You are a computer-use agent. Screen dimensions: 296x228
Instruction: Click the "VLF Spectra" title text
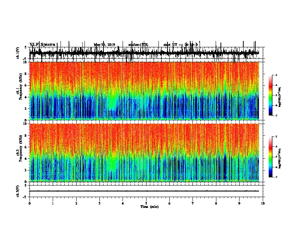point(42,45)
